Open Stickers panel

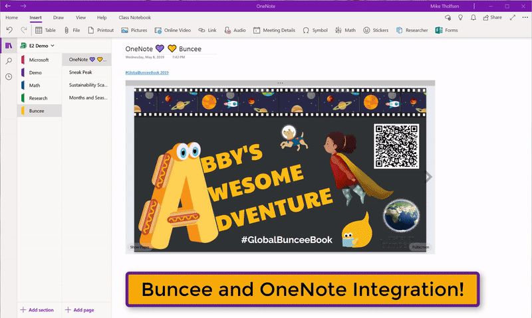376,30
